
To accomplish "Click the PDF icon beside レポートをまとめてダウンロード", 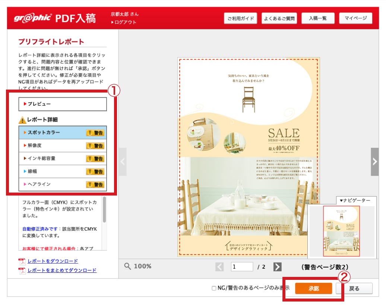I will (x=22, y=271).
